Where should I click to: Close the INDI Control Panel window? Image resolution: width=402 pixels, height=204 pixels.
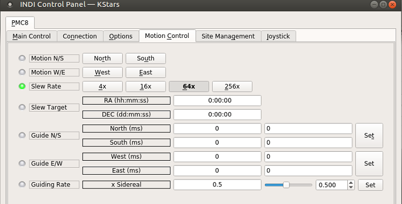pyautogui.click(x=392, y=5)
